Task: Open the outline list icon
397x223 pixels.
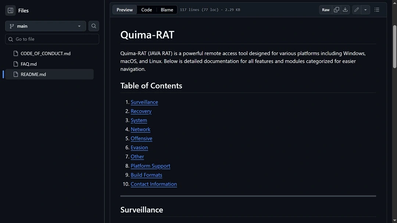Action: (x=377, y=10)
